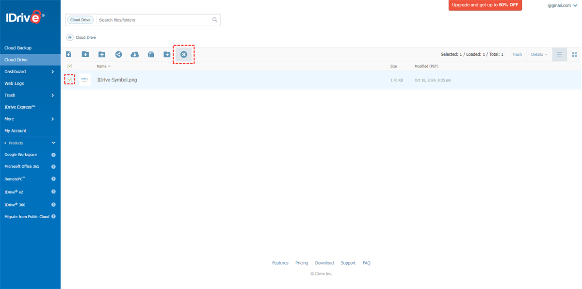
Task: Select Cloud Drive in the sidebar
Action: [x=30, y=60]
